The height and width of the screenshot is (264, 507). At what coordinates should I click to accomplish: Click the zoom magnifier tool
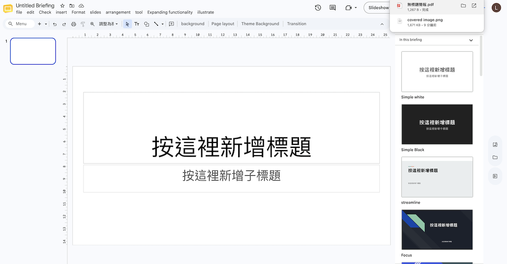point(92,24)
